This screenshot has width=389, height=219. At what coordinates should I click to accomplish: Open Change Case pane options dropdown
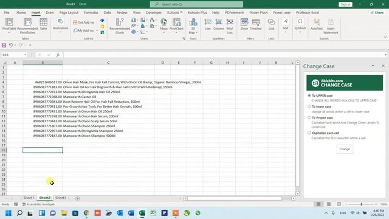coord(373,66)
